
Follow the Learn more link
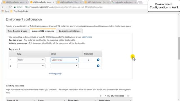(87, 37)
